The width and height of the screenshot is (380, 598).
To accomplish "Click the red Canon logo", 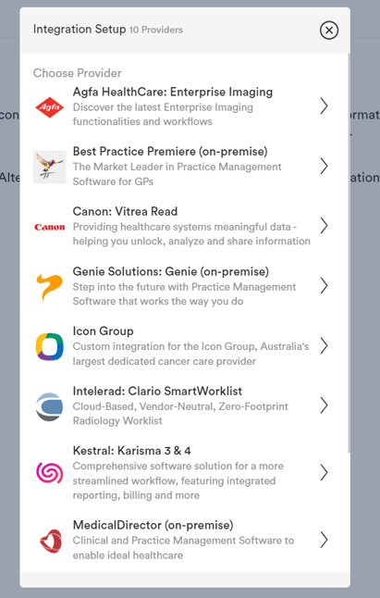I will (x=50, y=228).
